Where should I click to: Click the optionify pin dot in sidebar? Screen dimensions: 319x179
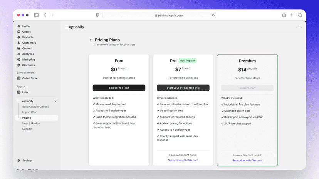point(55,101)
